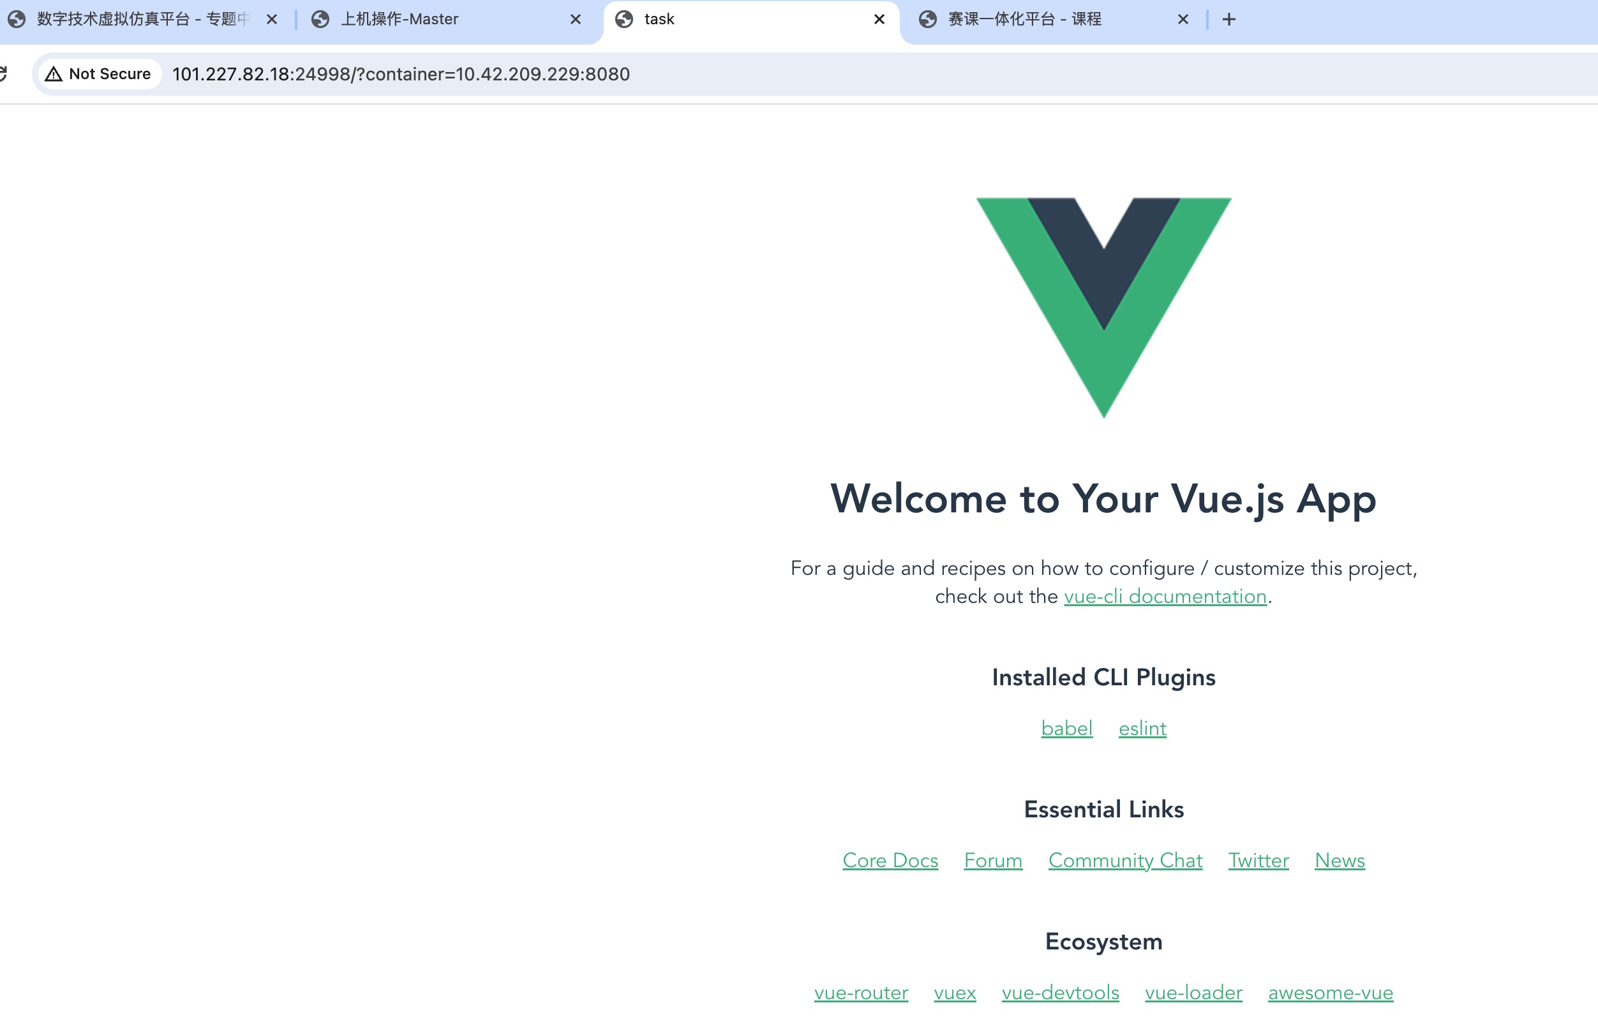
Task: Open the eslint plugin link
Action: tap(1142, 728)
